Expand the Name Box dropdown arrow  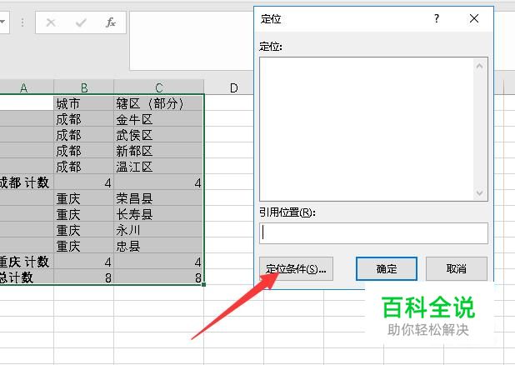click(3, 22)
